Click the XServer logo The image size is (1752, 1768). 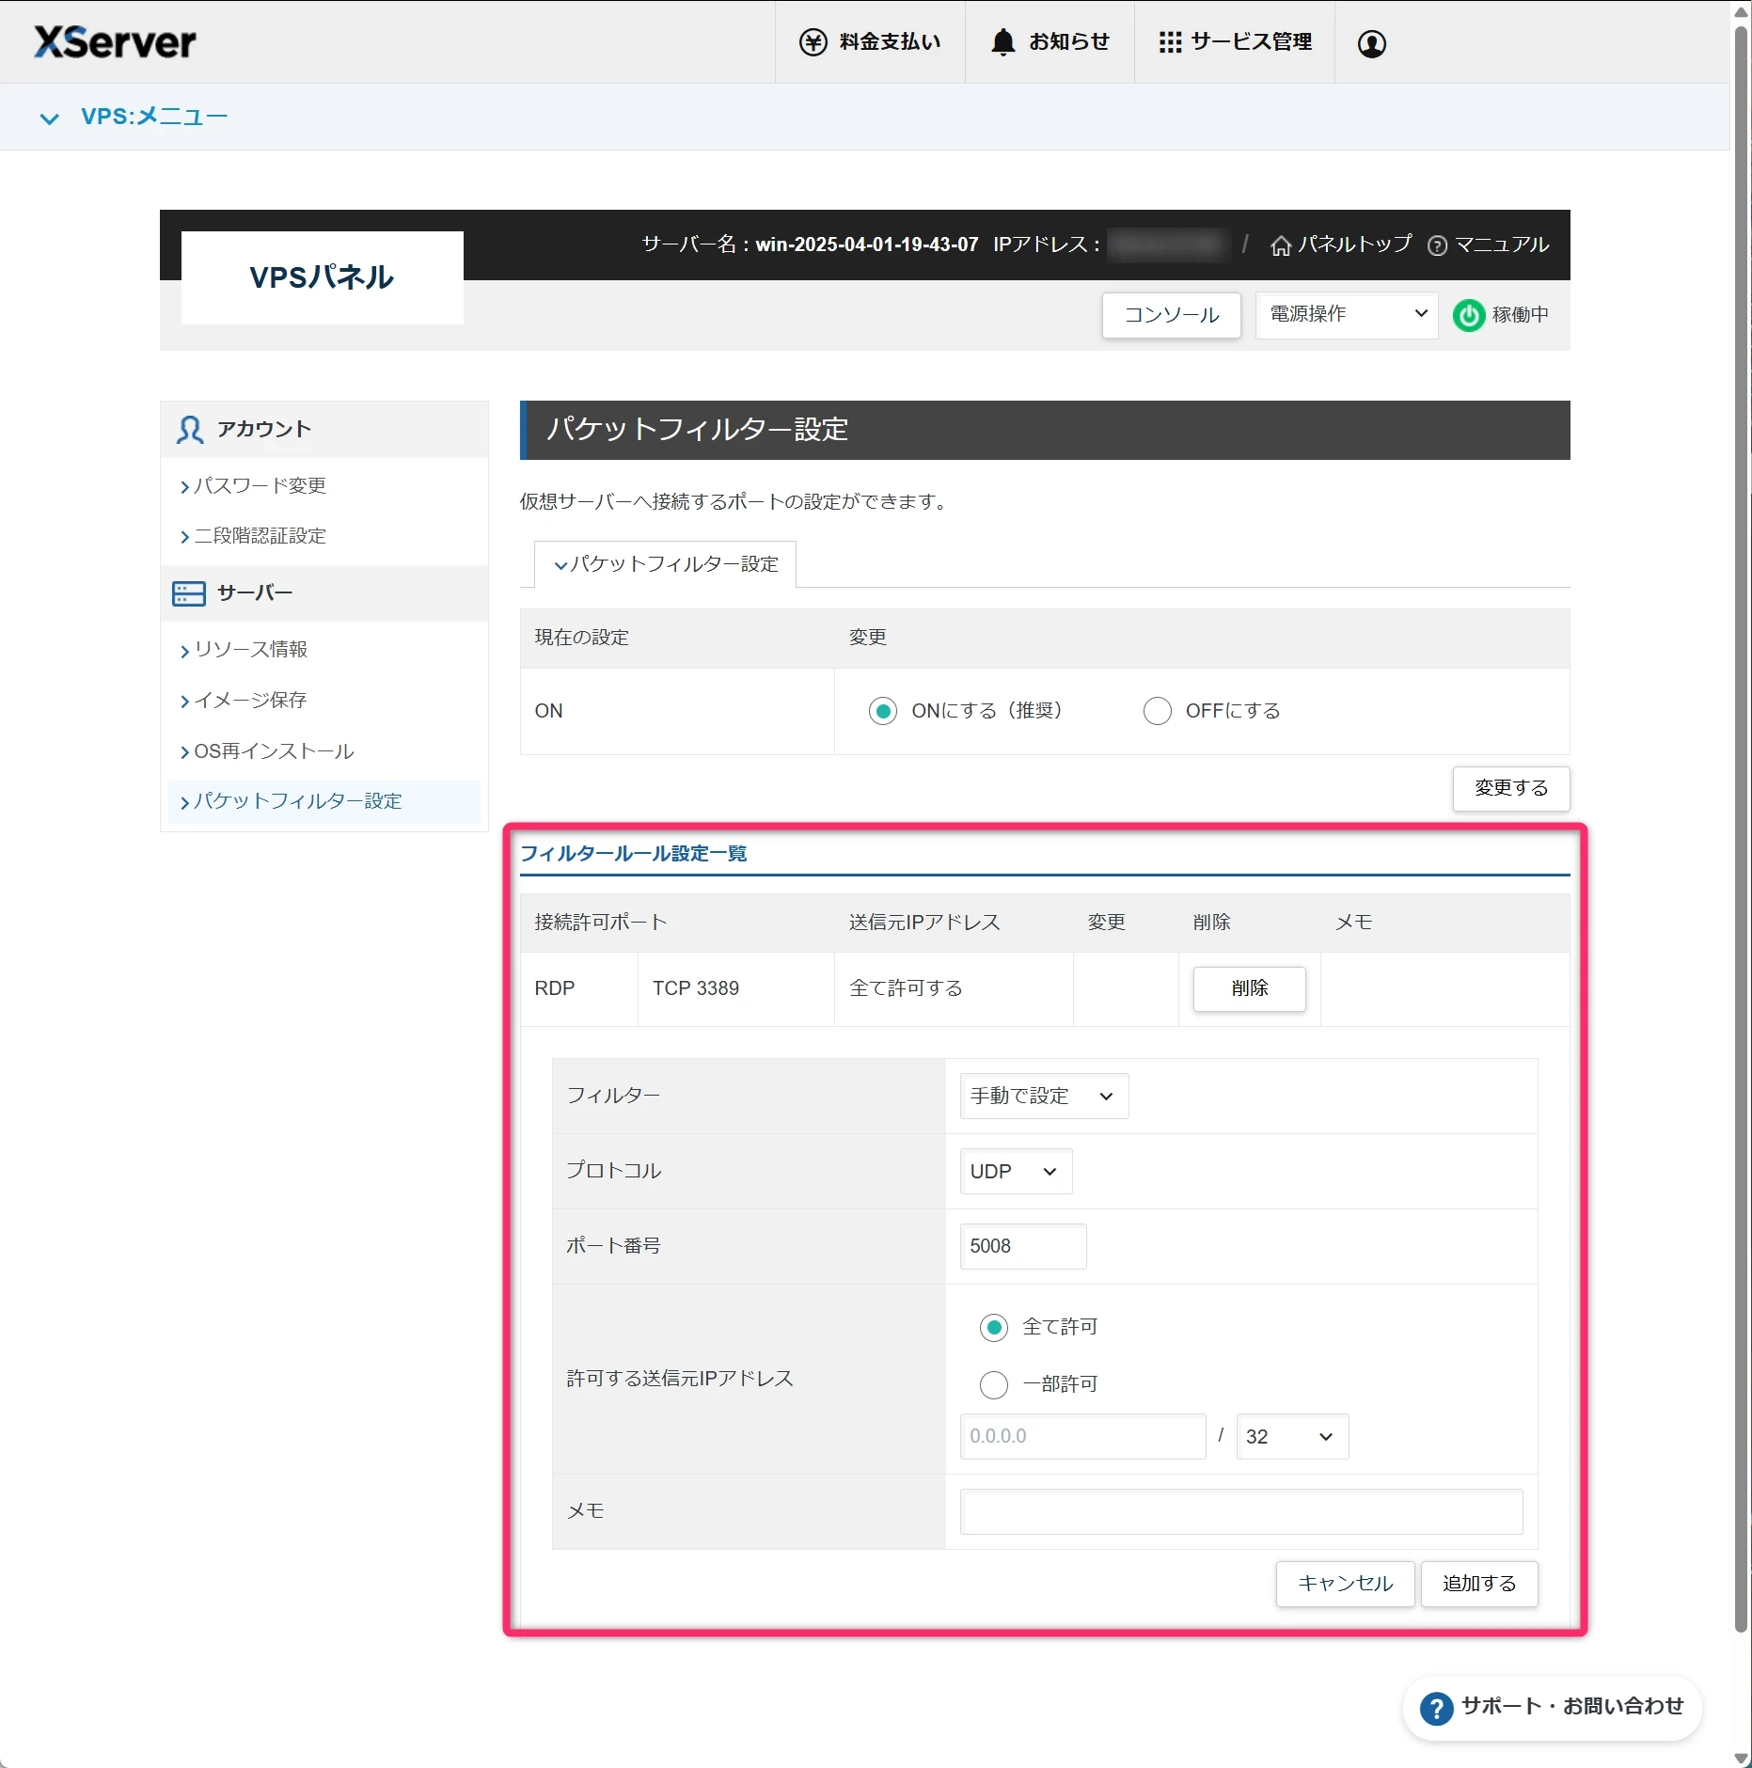tap(115, 42)
